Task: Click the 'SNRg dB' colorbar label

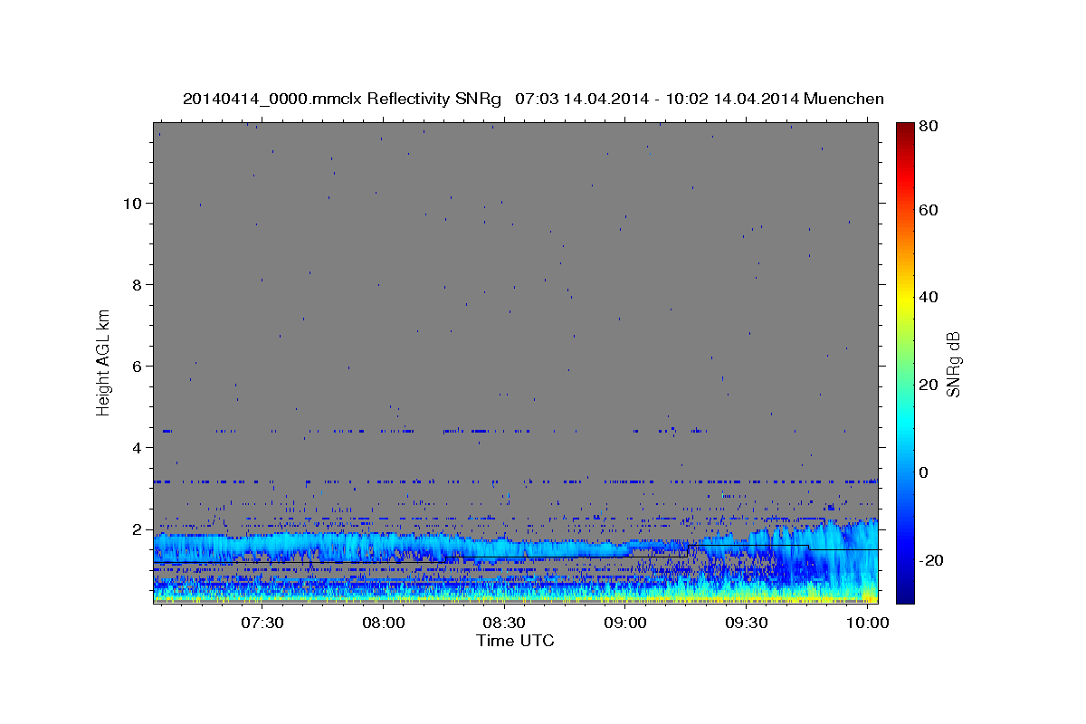Action: click(x=953, y=365)
